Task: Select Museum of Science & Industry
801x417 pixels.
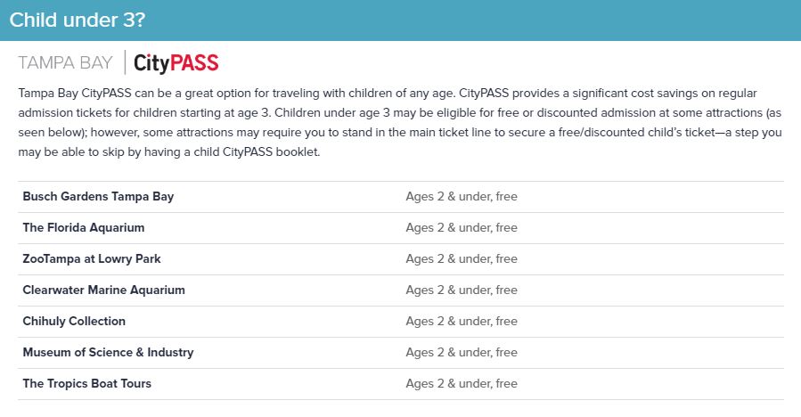Action: pyautogui.click(x=108, y=353)
